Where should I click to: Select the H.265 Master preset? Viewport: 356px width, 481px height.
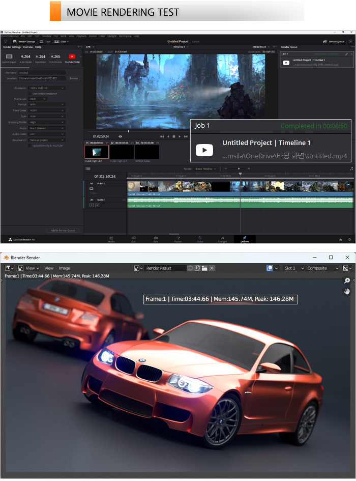click(x=55, y=59)
